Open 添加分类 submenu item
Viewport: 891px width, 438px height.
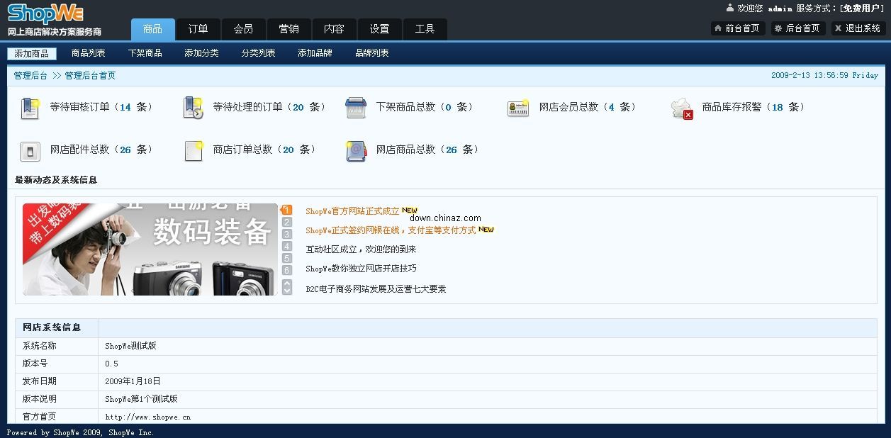[201, 53]
